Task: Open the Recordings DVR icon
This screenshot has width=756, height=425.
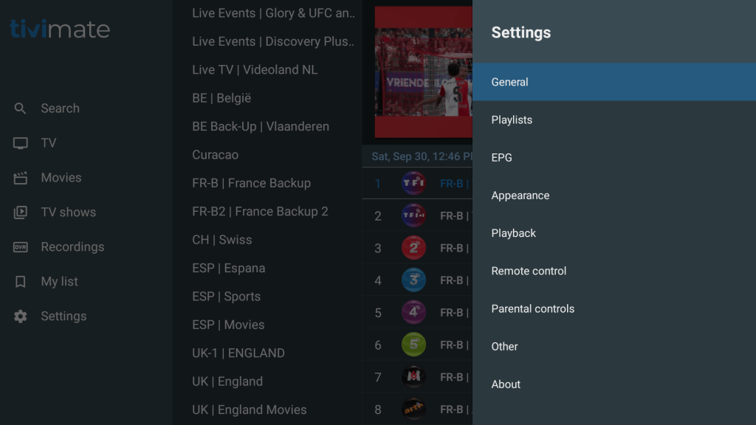Action: [x=21, y=247]
